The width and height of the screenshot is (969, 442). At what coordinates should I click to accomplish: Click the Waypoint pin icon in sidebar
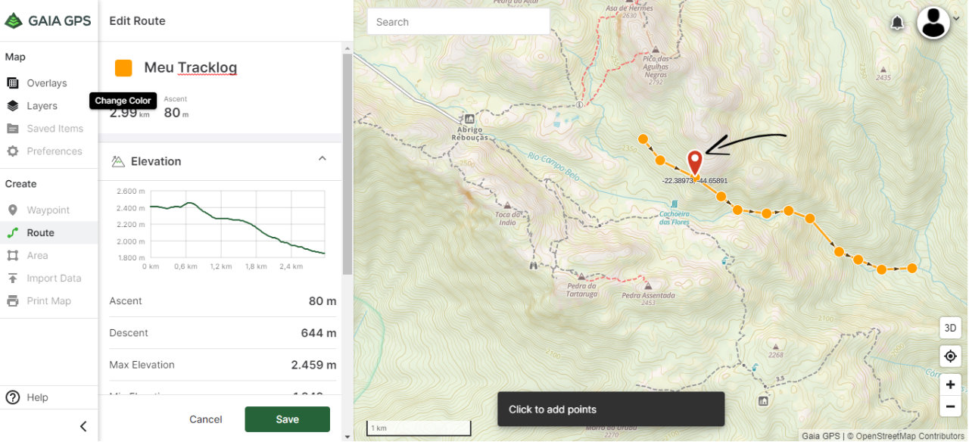pyautogui.click(x=12, y=210)
